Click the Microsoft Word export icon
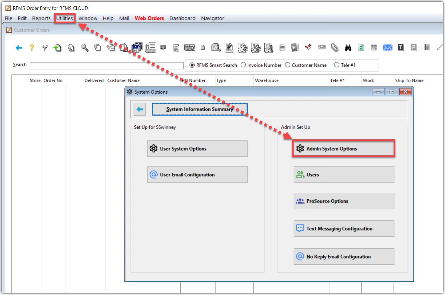The width and height of the screenshot is (445, 295). [x=295, y=48]
